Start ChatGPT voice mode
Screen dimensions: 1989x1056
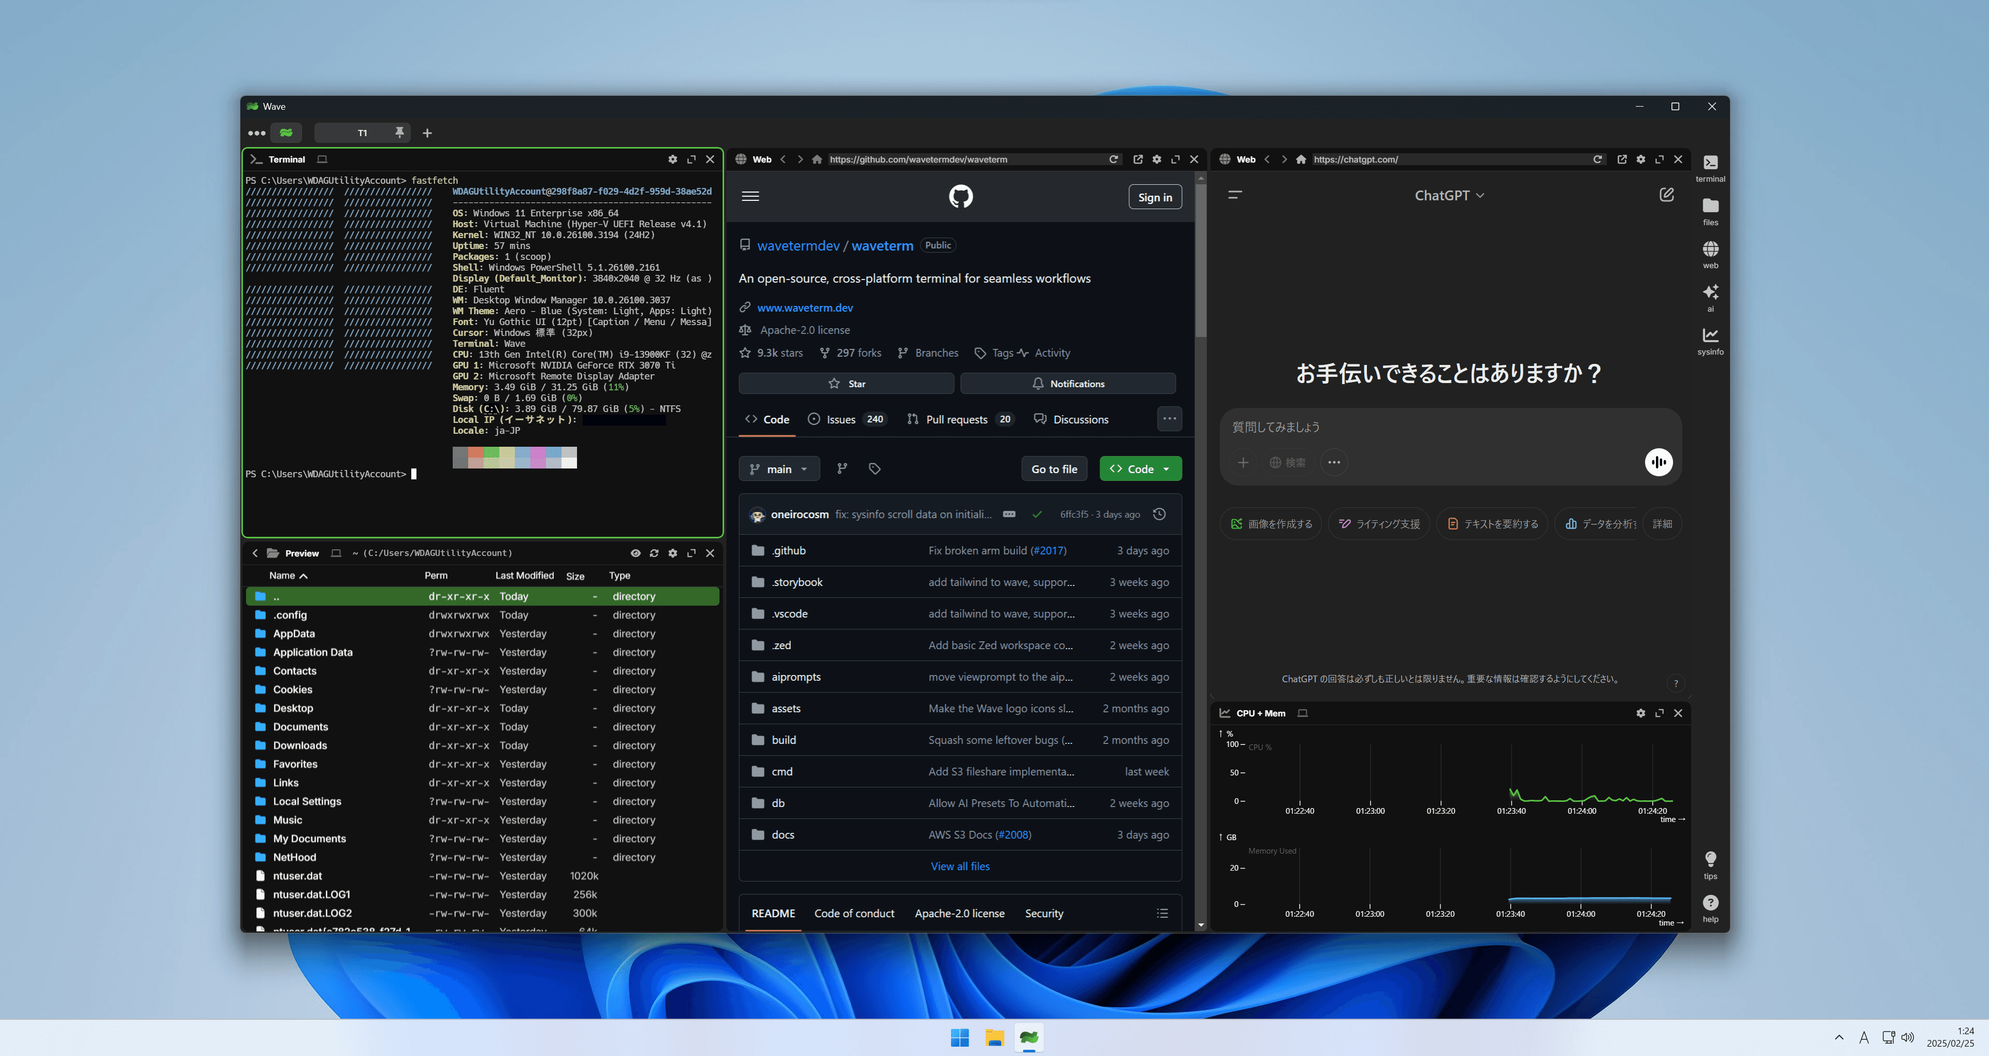tap(1657, 462)
